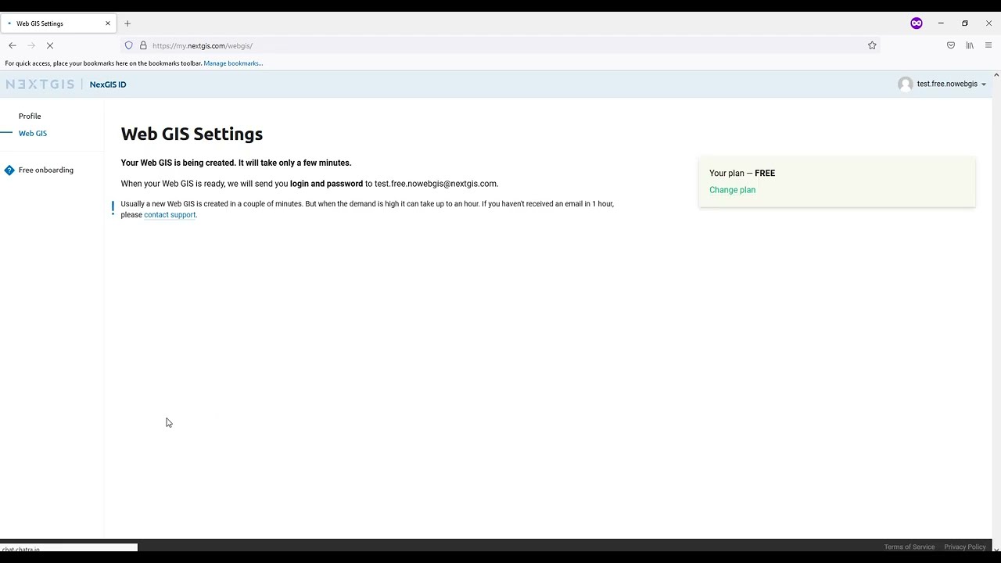
Task: Open the Firefox library icon
Action: [970, 45]
